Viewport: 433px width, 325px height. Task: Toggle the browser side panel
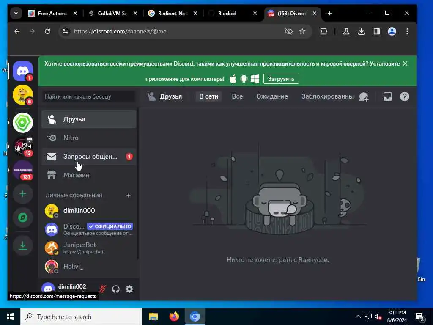click(x=377, y=31)
